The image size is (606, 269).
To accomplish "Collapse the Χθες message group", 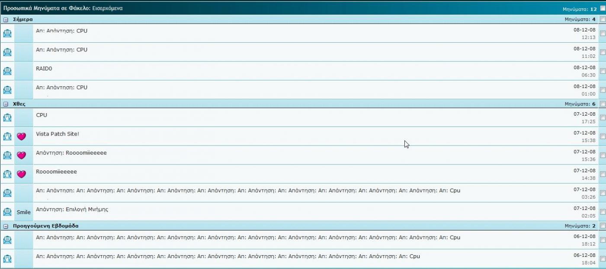I will click(6, 104).
